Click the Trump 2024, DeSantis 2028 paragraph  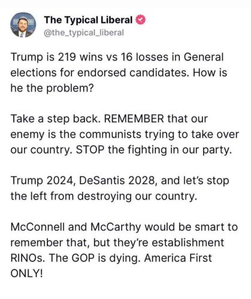(120, 188)
